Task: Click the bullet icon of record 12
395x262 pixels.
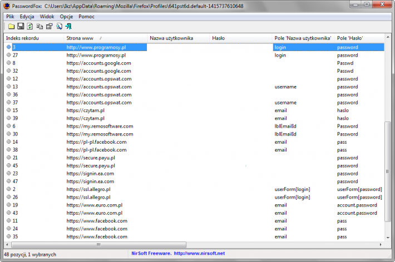Action: [x=9, y=78]
